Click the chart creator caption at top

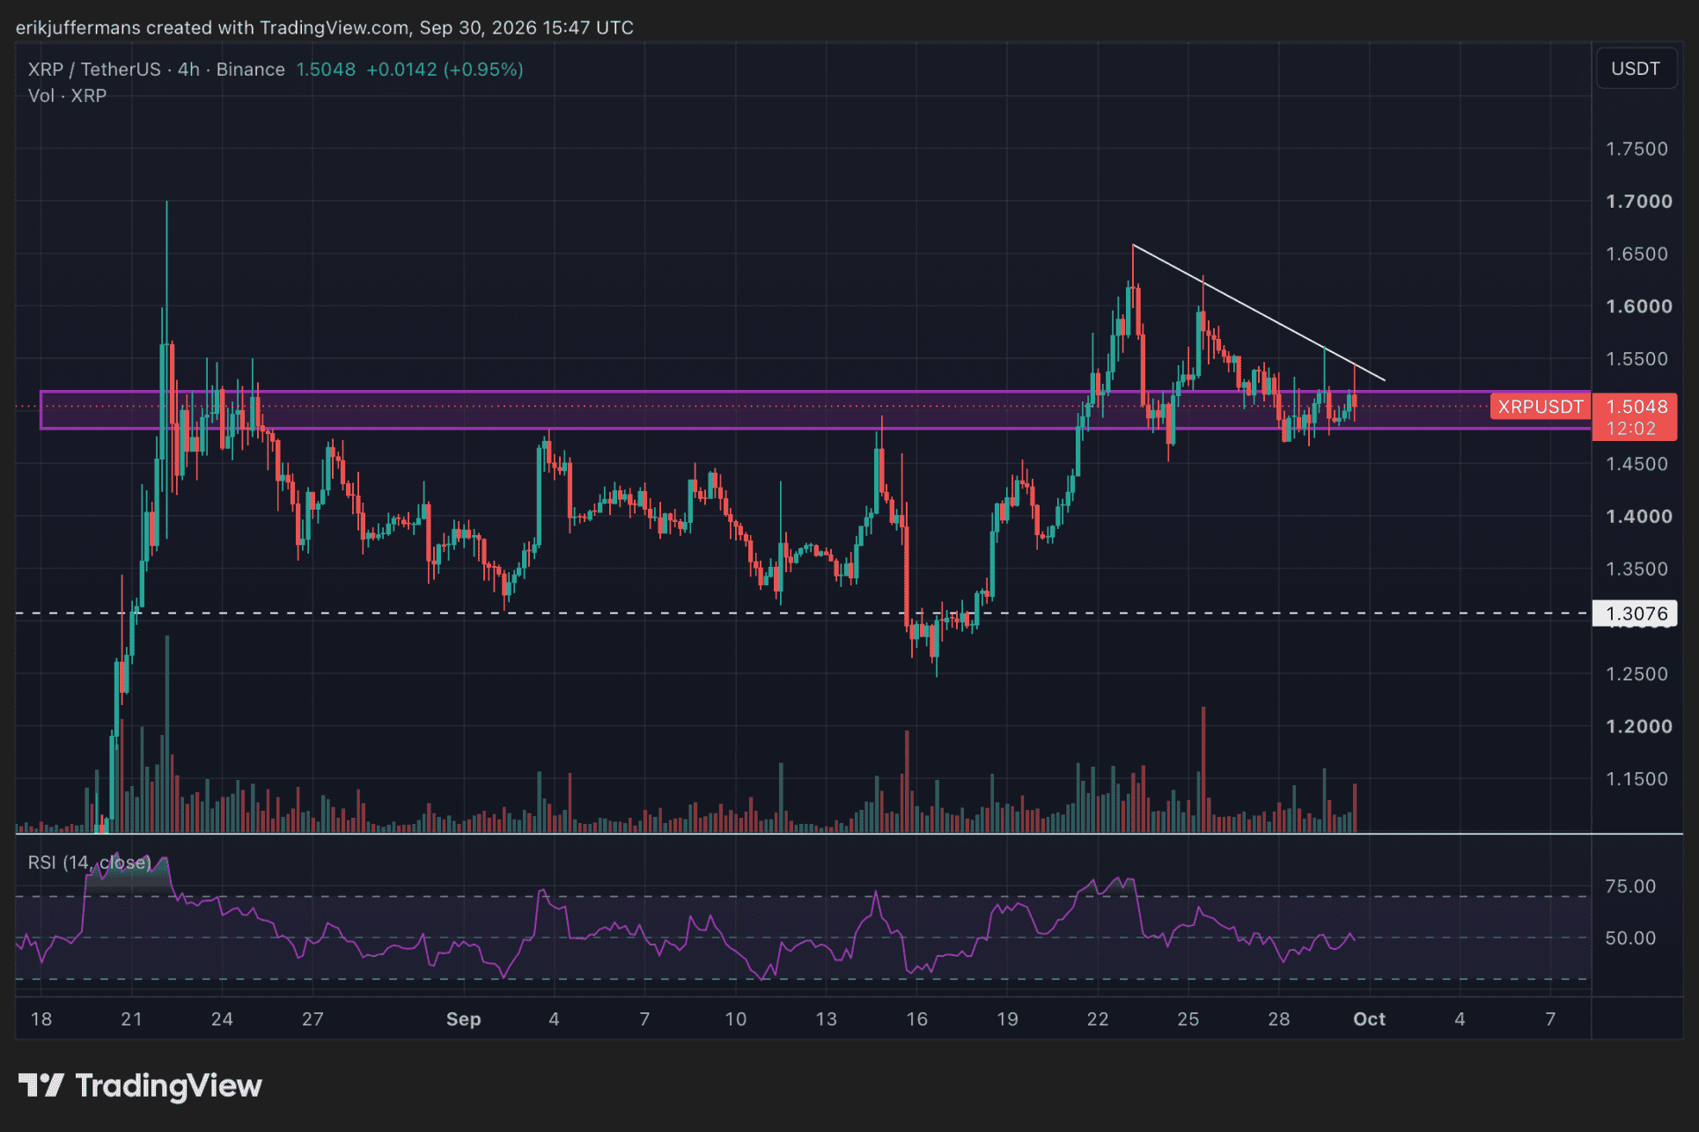(325, 27)
